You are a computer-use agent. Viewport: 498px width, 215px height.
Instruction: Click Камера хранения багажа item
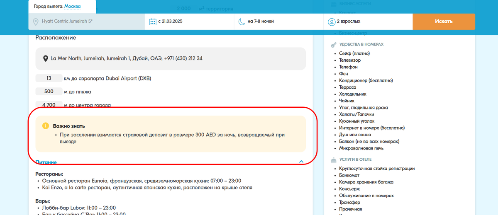coord(366,182)
